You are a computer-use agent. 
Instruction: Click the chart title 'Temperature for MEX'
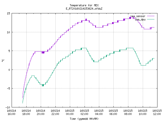(x=84, y=5)
